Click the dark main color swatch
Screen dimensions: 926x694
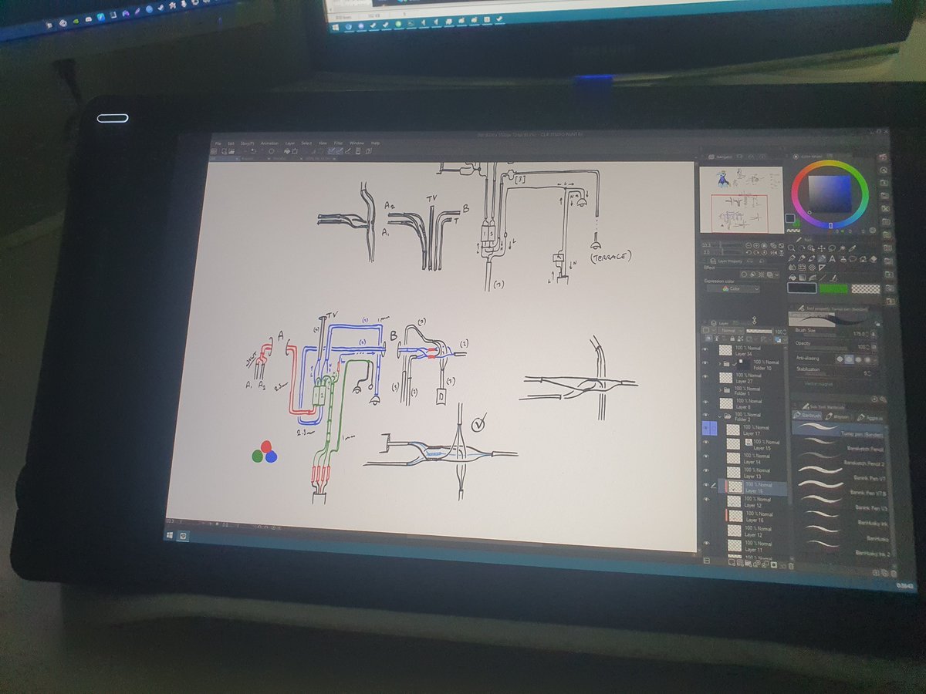802,288
